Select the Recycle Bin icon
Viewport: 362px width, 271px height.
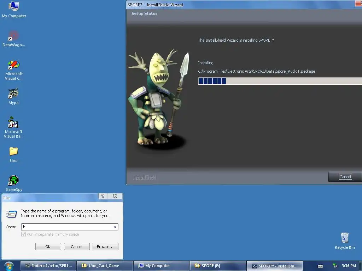click(345, 241)
